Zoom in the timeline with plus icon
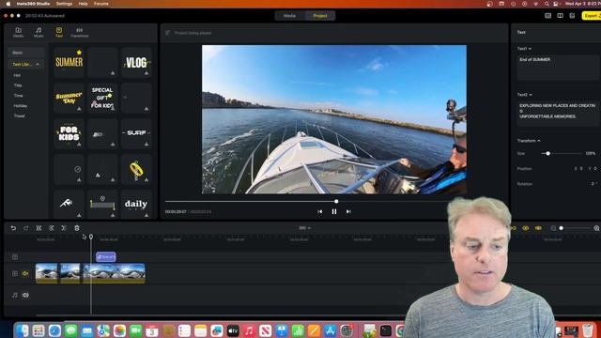 coord(596,228)
